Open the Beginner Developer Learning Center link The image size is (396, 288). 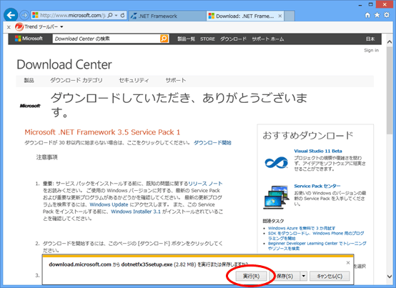317,246
